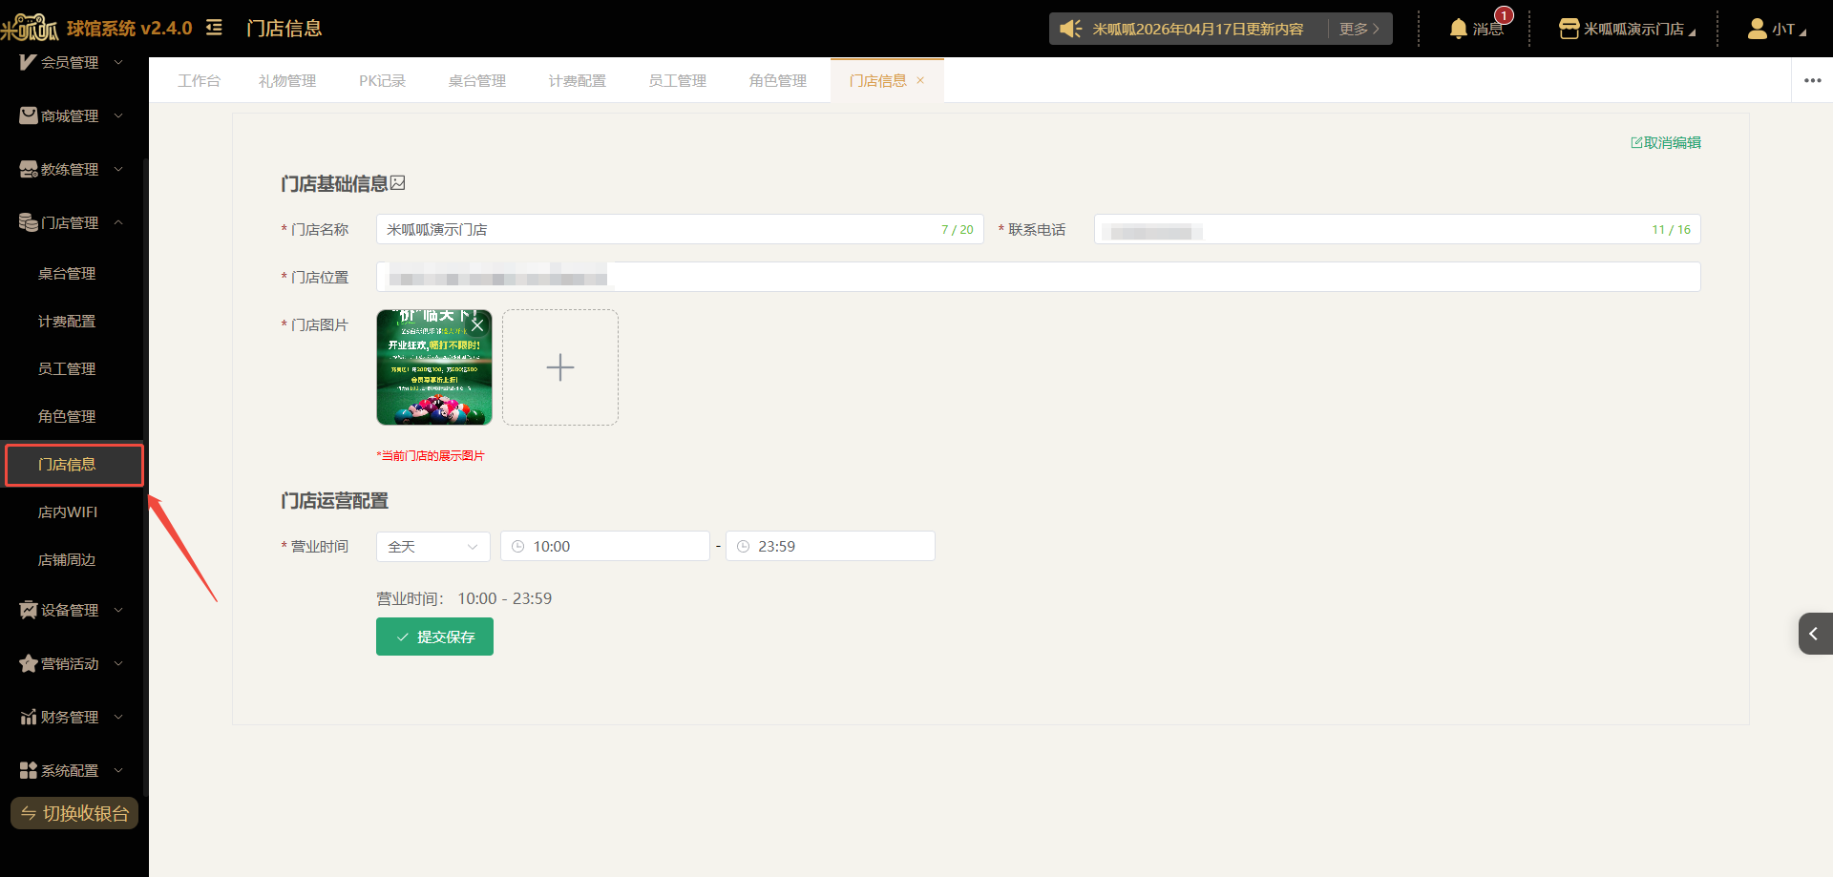Screen dimensions: 1833x877
Task: Click the user avatar icon beside 小T
Action: (1758, 29)
